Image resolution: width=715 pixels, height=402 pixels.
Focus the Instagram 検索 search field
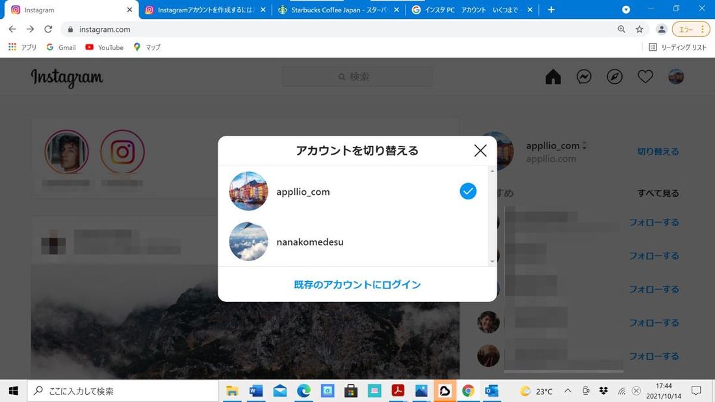click(357, 77)
